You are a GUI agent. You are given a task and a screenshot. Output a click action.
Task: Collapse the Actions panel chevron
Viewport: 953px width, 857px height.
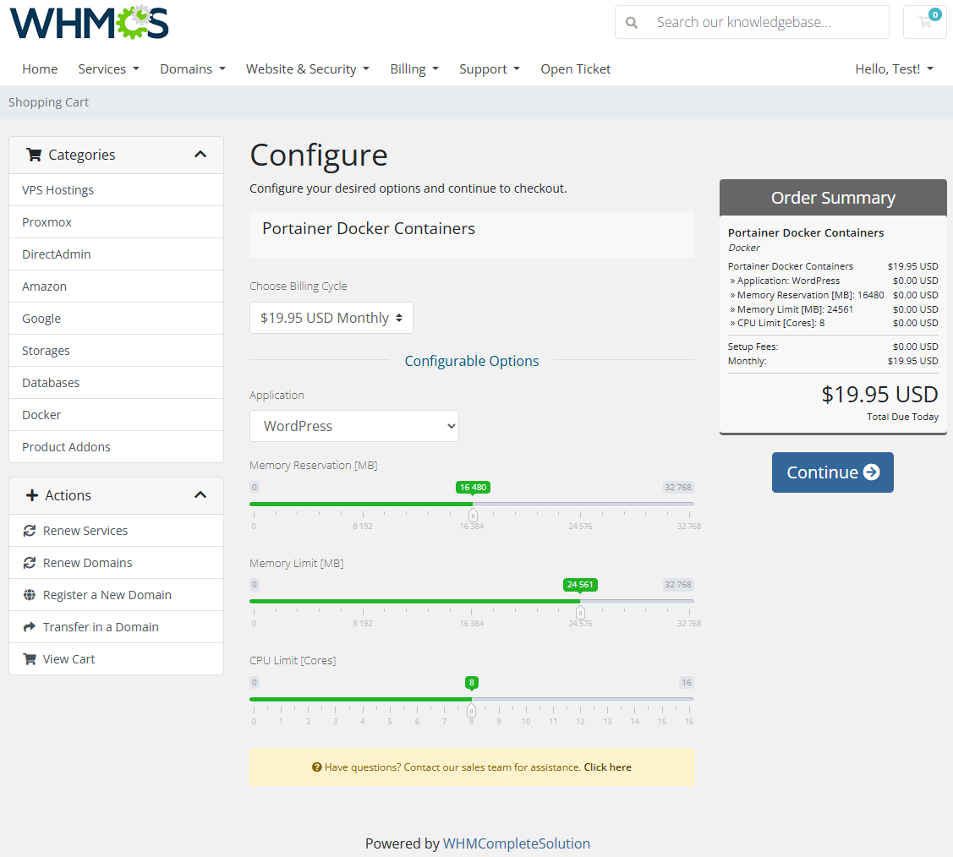200,495
